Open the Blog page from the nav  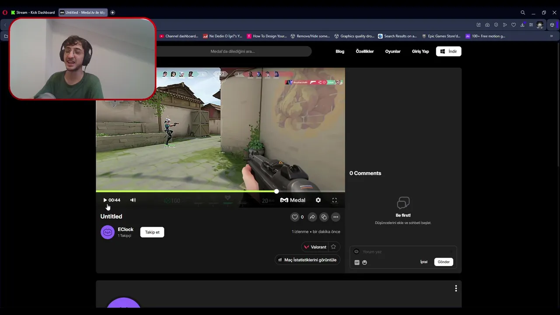pyautogui.click(x=340, y=52)
